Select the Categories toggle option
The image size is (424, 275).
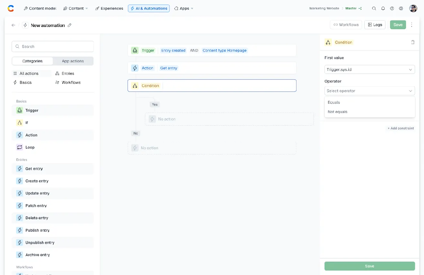[32, 61]
